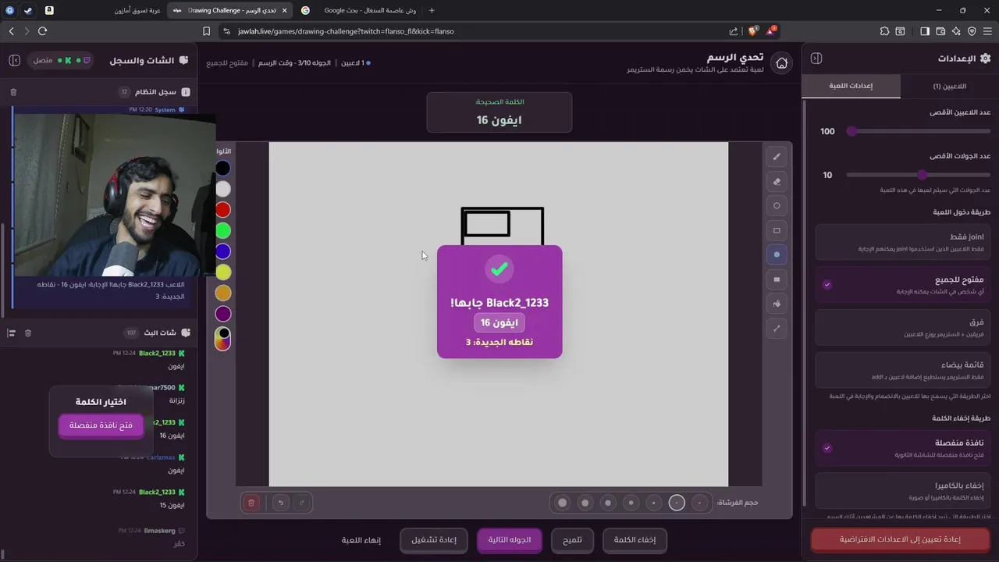This screenshot has height=562, width=999.
Task: Pick the paint bucket fill tool
Action: tap(777, 304)
